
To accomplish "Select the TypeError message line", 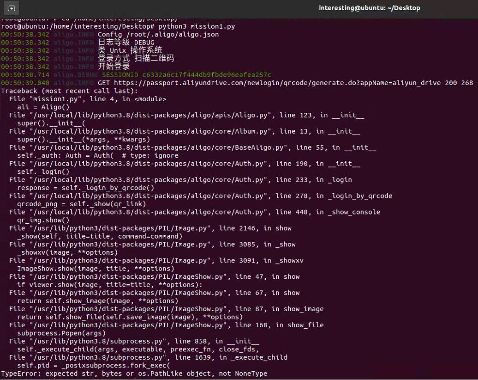I will [134, 373].
